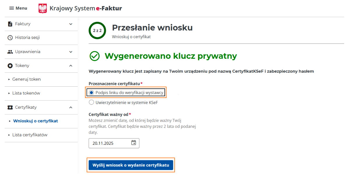Go to Lista tokenów
The height and width of the screenshot is (184, 354).
coord(26,93)
